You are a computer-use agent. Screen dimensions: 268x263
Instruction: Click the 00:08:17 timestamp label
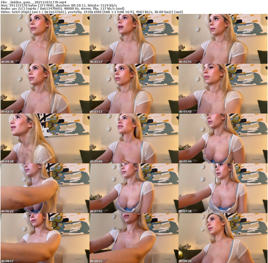point(7,261)
